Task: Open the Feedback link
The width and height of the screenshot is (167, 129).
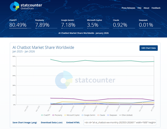Action: pos(156,8)
